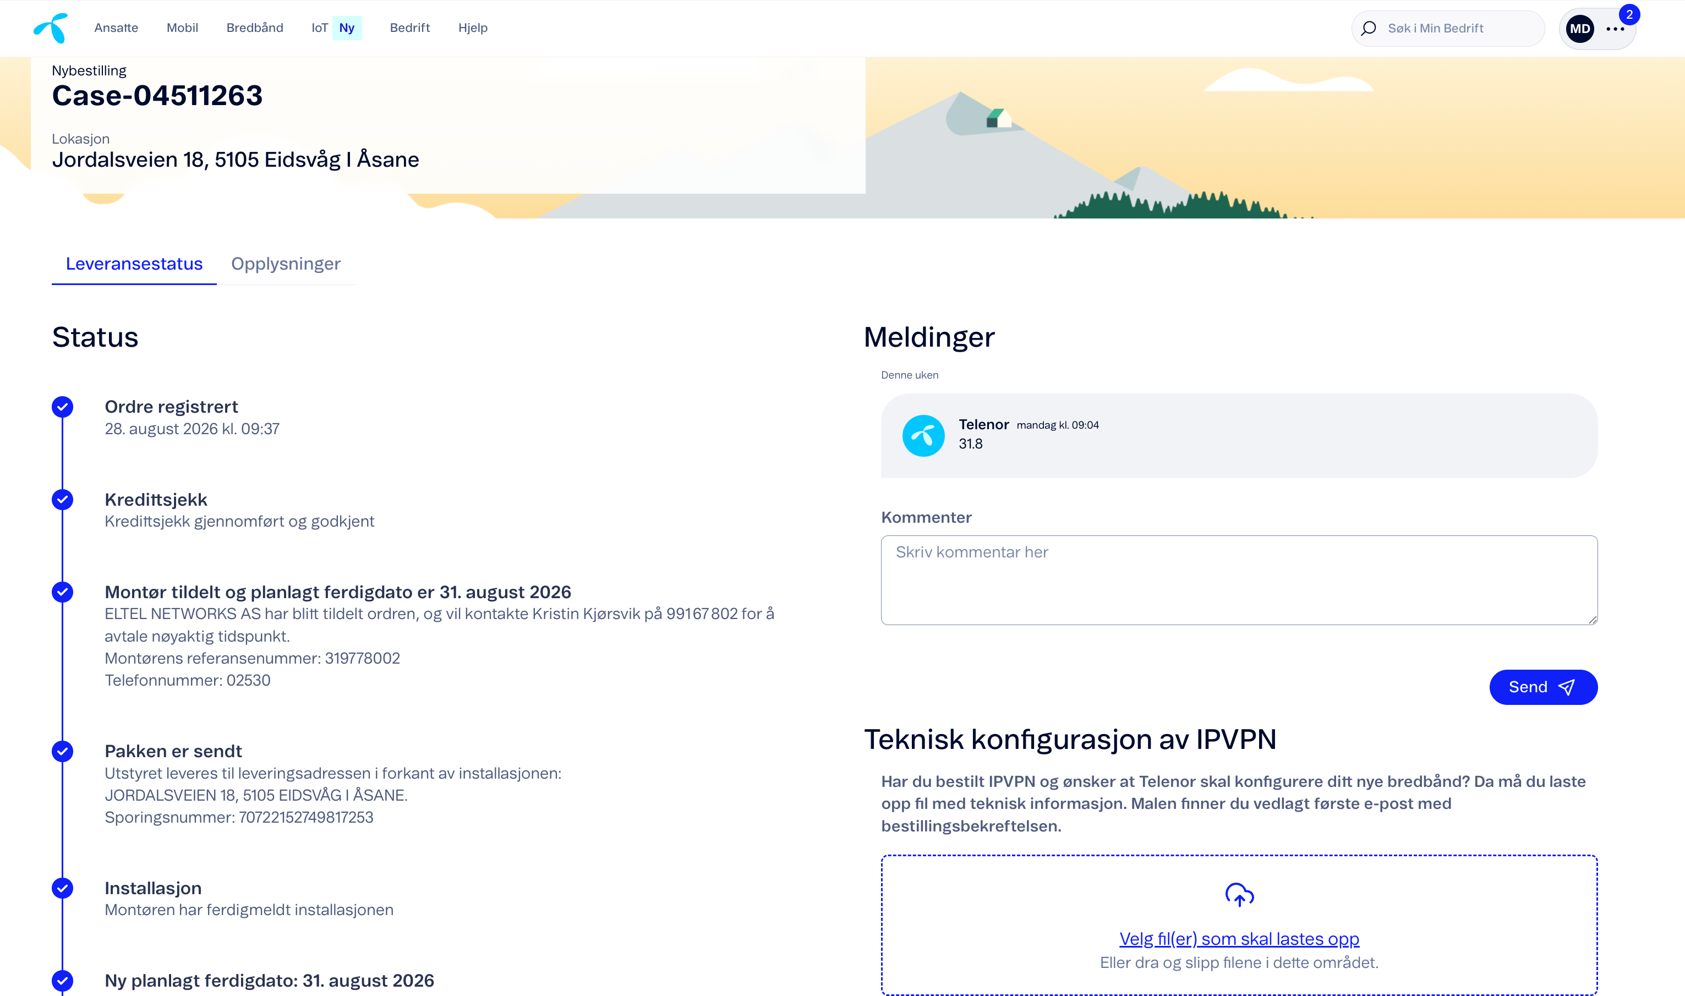Image resolution: width=1685 pixels, height=996 pixels.
Task: Click the address Jordalsveien 18, 5105 Eidsvåg
Action: click(236, 160)
